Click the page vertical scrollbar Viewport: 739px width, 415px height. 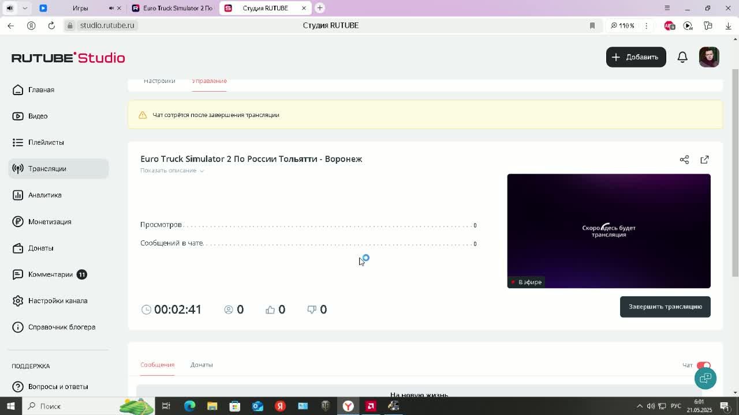(x=735, y=173)
